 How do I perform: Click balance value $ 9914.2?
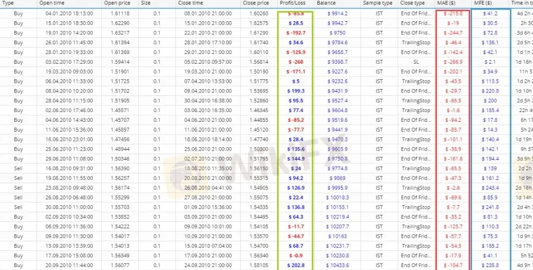point(338,14)
